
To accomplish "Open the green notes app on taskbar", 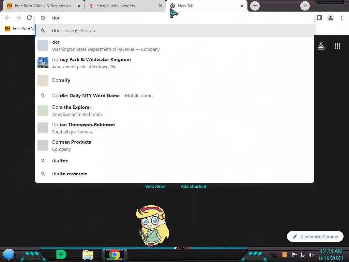I will 61,254.
